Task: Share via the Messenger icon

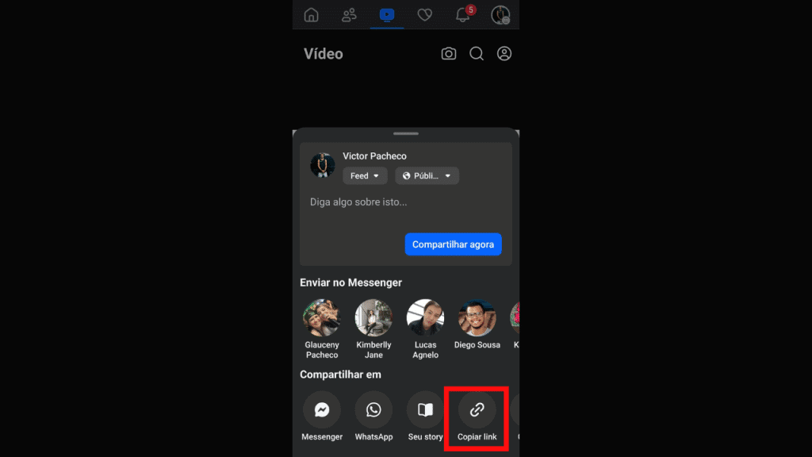Action: [x=322, y=410]
